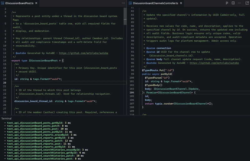This screenshot has height=161, width=250.
Task: Switch to the IDiscussionBoardPost.ts tab
Action: (20, 3)
